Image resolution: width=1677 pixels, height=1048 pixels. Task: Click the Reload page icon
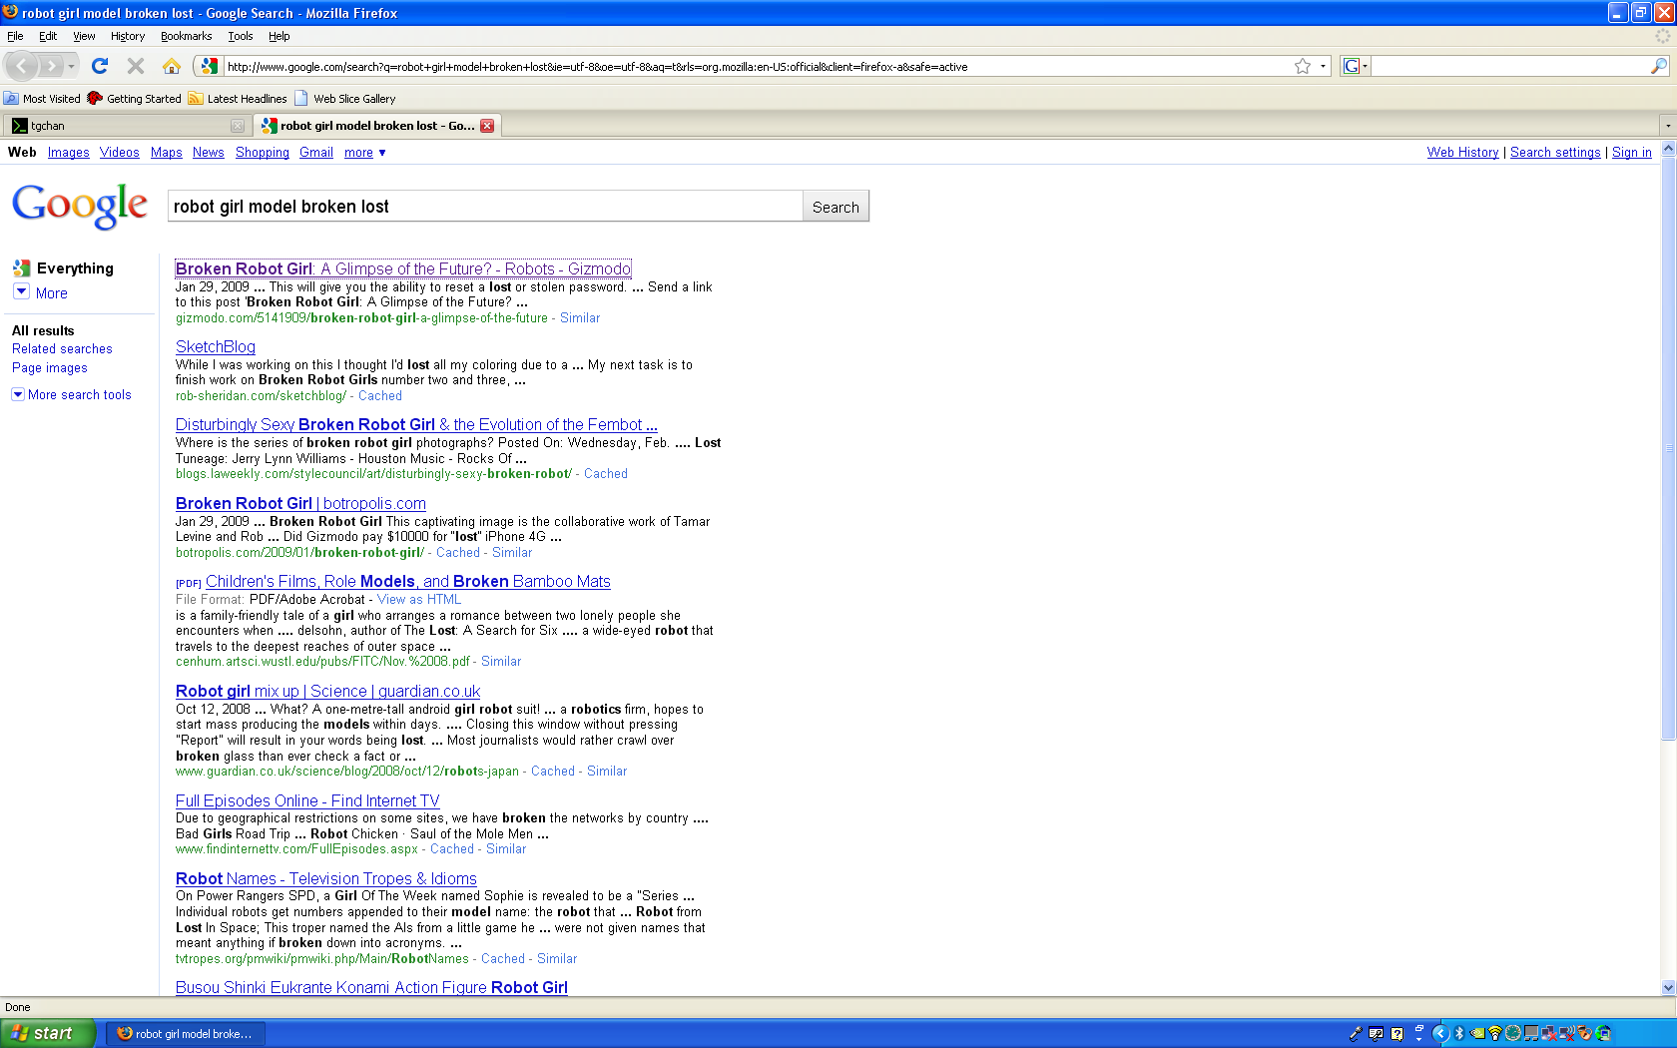tap(99, 66)
